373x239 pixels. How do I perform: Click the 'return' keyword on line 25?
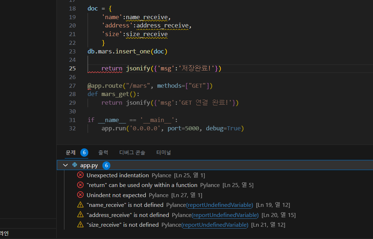[112, 68]
